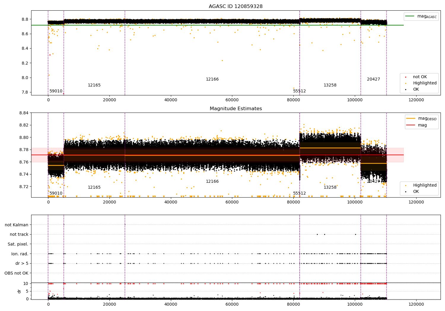
Task: Click the 'Sat. pixel.' row label
Action: click(18, 244)
